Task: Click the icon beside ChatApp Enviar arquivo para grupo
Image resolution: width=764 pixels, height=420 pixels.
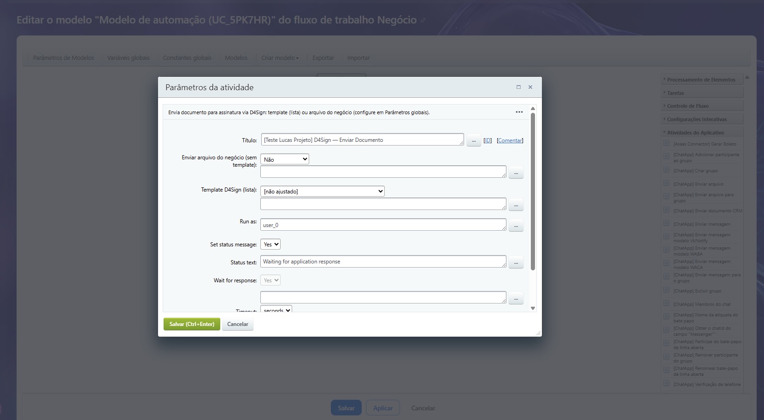Action: pyautogui.click(x=666, y=197)
